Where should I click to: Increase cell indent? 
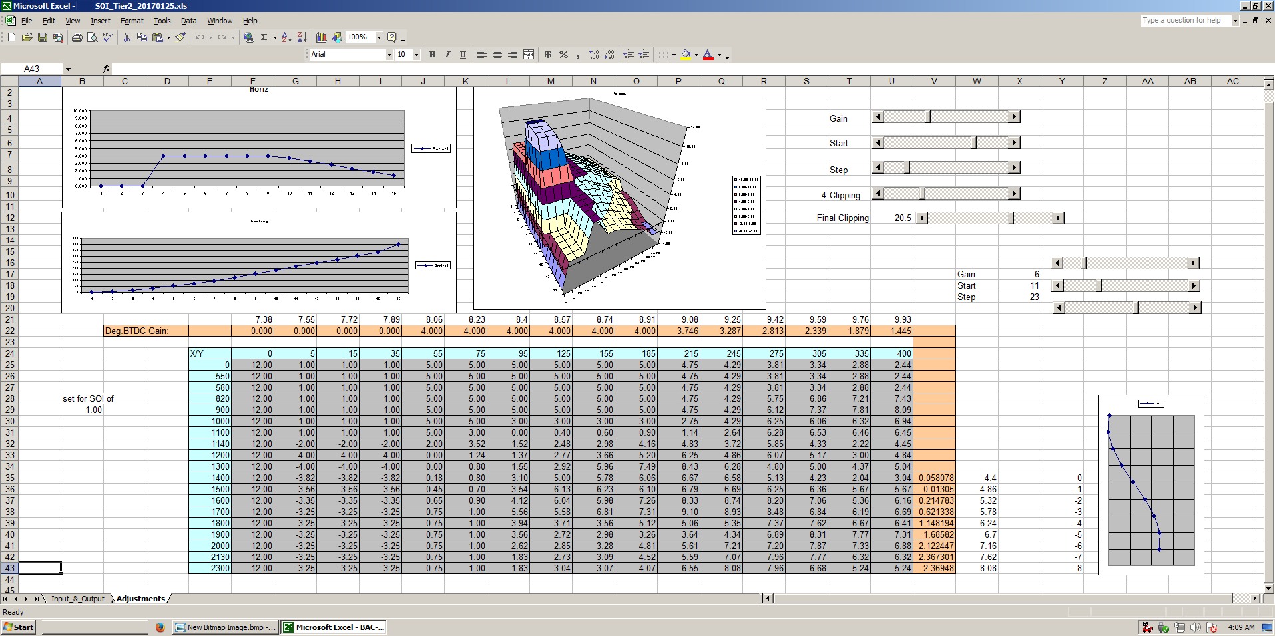644,55
